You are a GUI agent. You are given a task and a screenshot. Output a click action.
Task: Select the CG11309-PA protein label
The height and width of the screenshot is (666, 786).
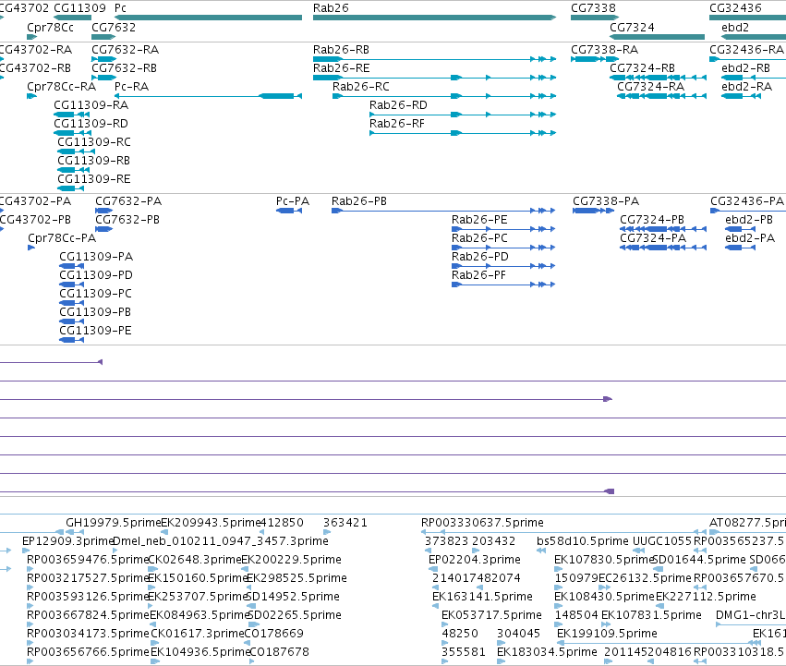pos(96,257)
